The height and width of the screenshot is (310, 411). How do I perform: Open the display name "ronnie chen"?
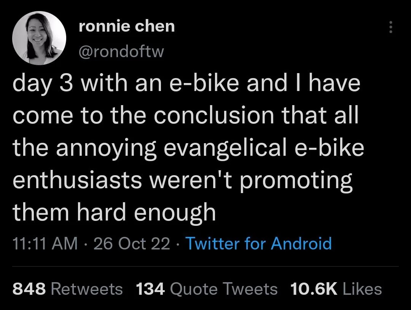click(x=127, y=26)
